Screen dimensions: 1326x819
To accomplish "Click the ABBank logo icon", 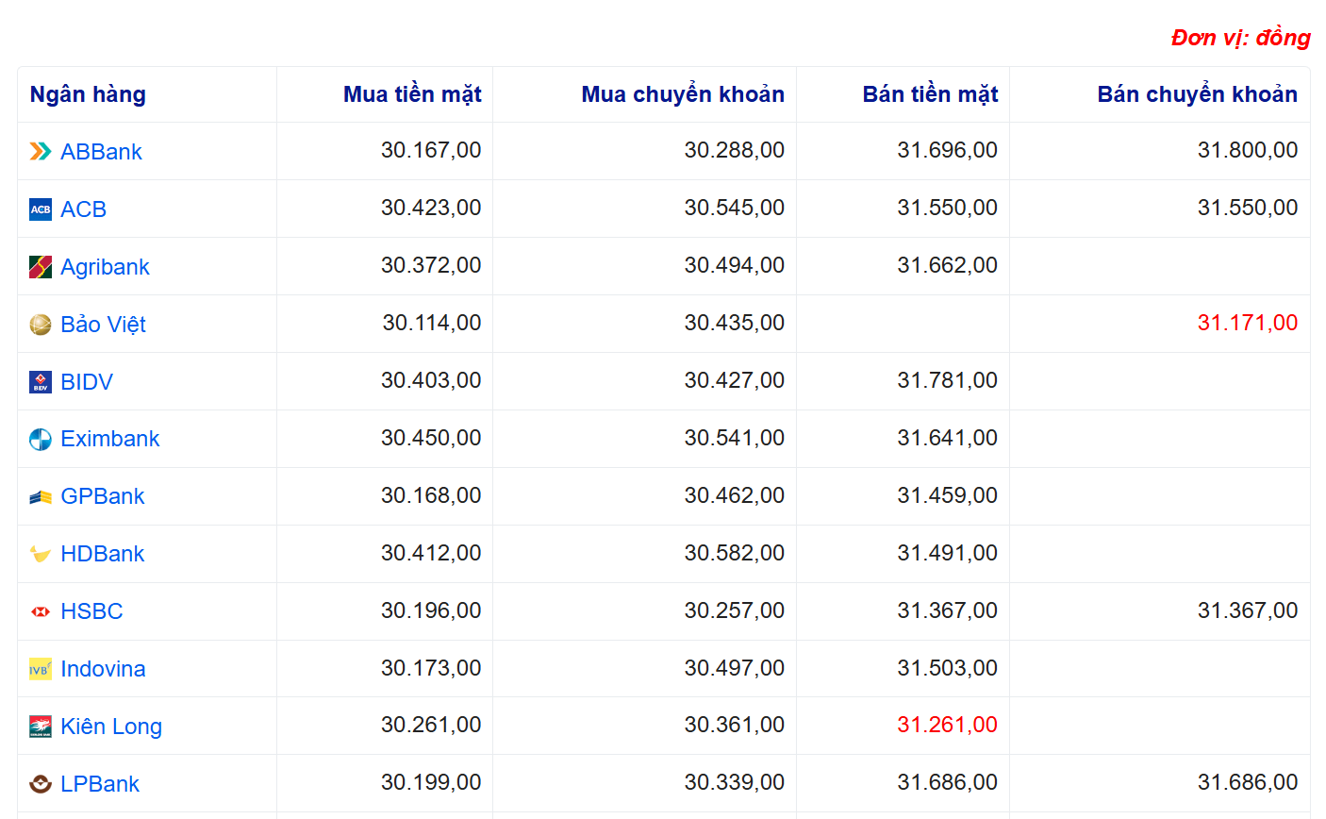I will (x=41, y=152).
